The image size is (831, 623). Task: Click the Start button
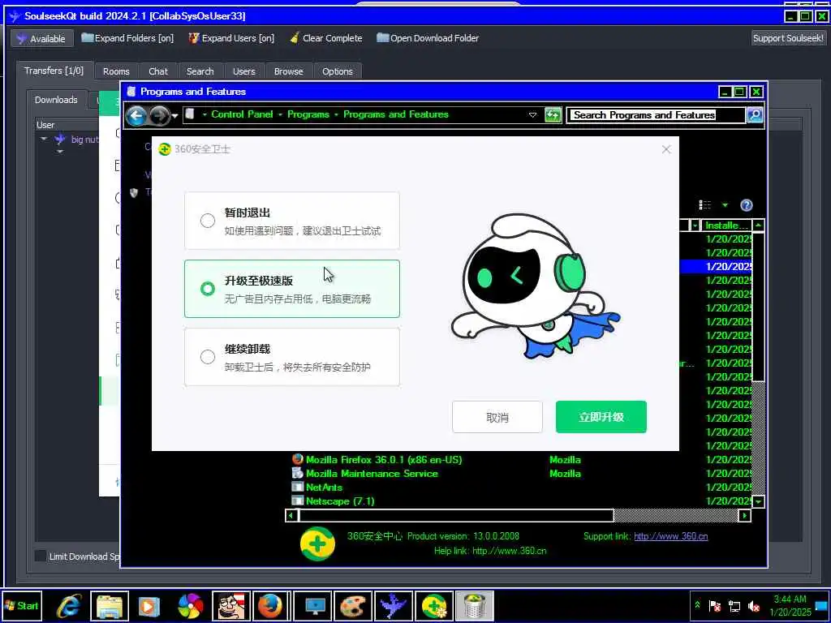point(21,605)
